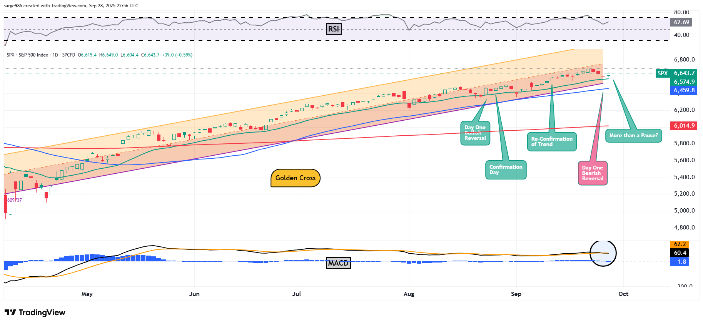Click the green 6,574.9 price tag
This screenshot has width=703, height=324.
[684, 82]
